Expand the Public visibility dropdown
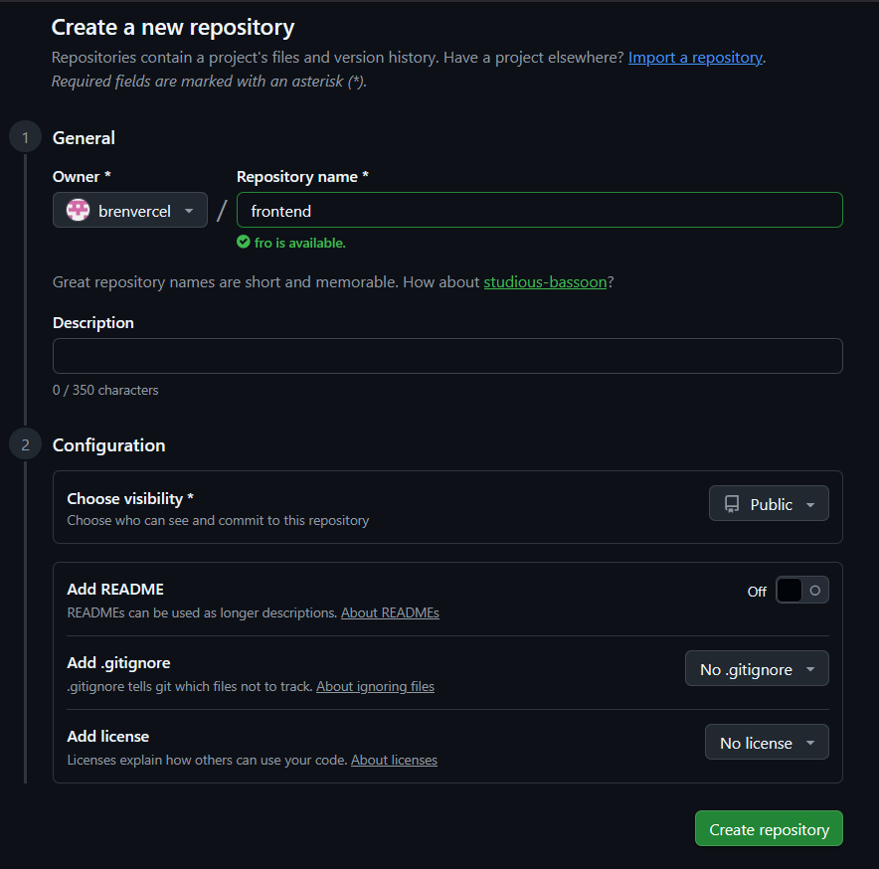879x869 pixels. point(769,504)
